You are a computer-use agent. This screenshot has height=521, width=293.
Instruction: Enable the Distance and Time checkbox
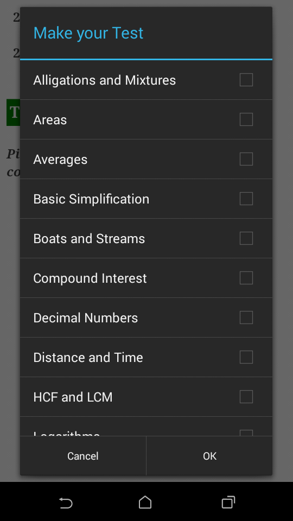246,357
